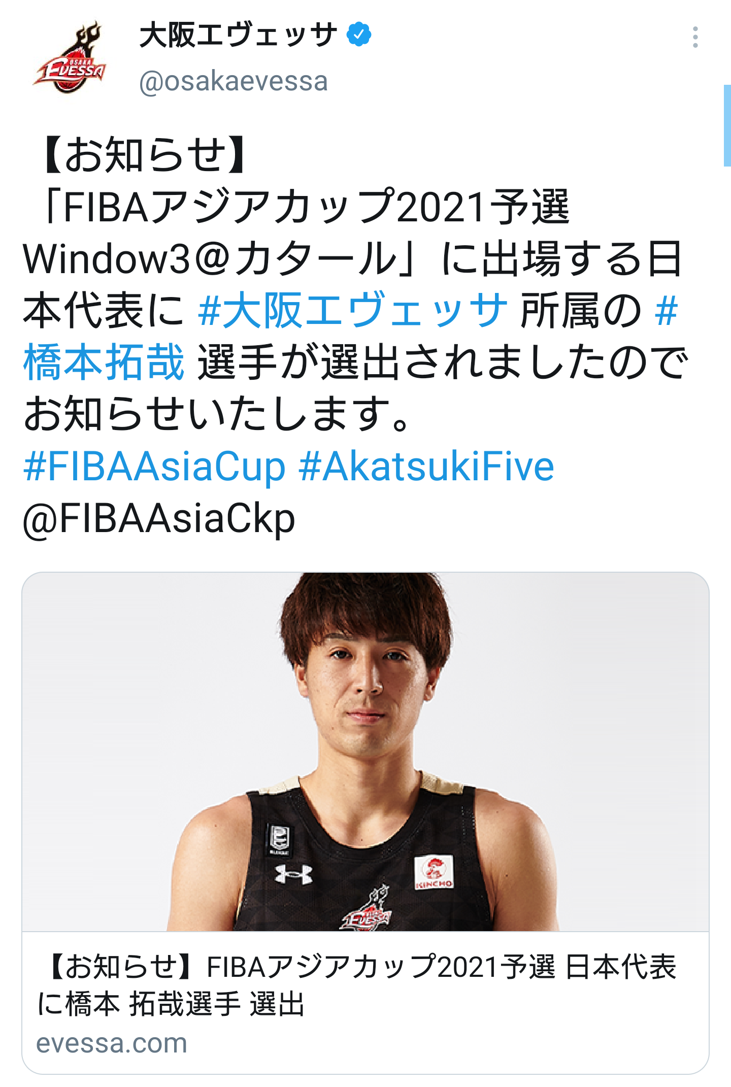This screenshot has height=1087, width=731.
Task: Open the Osaka Evessa profile avatar
Action: tap(70, 57)
